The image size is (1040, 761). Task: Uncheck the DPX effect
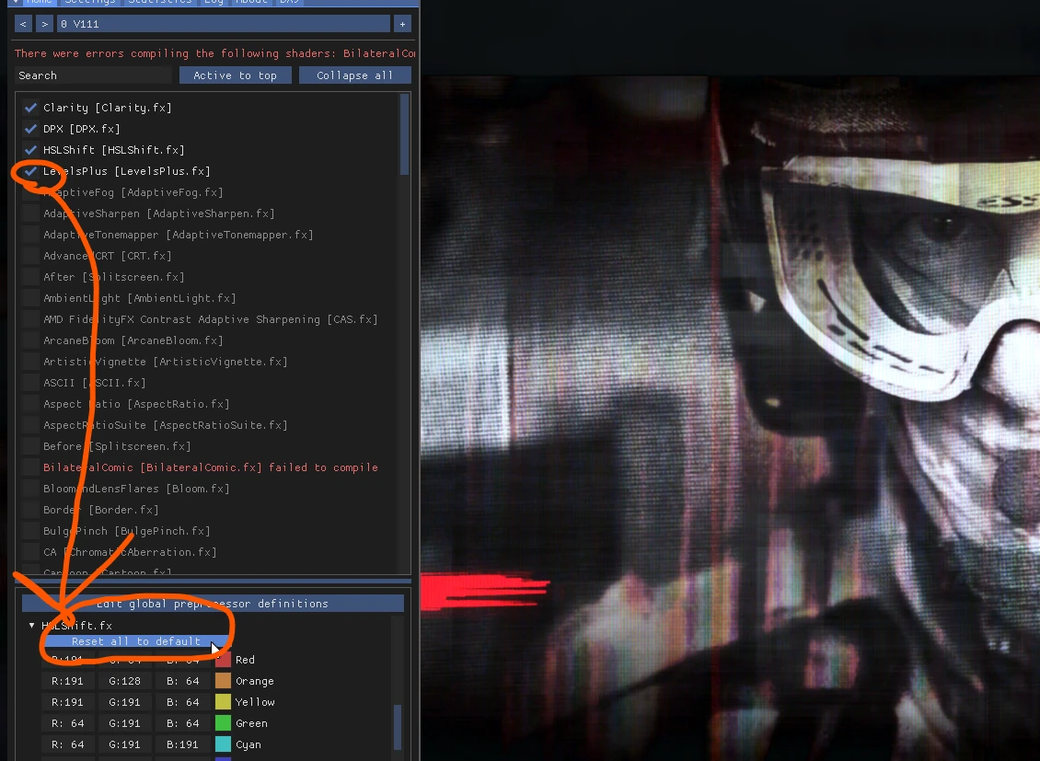click(30, 129)
